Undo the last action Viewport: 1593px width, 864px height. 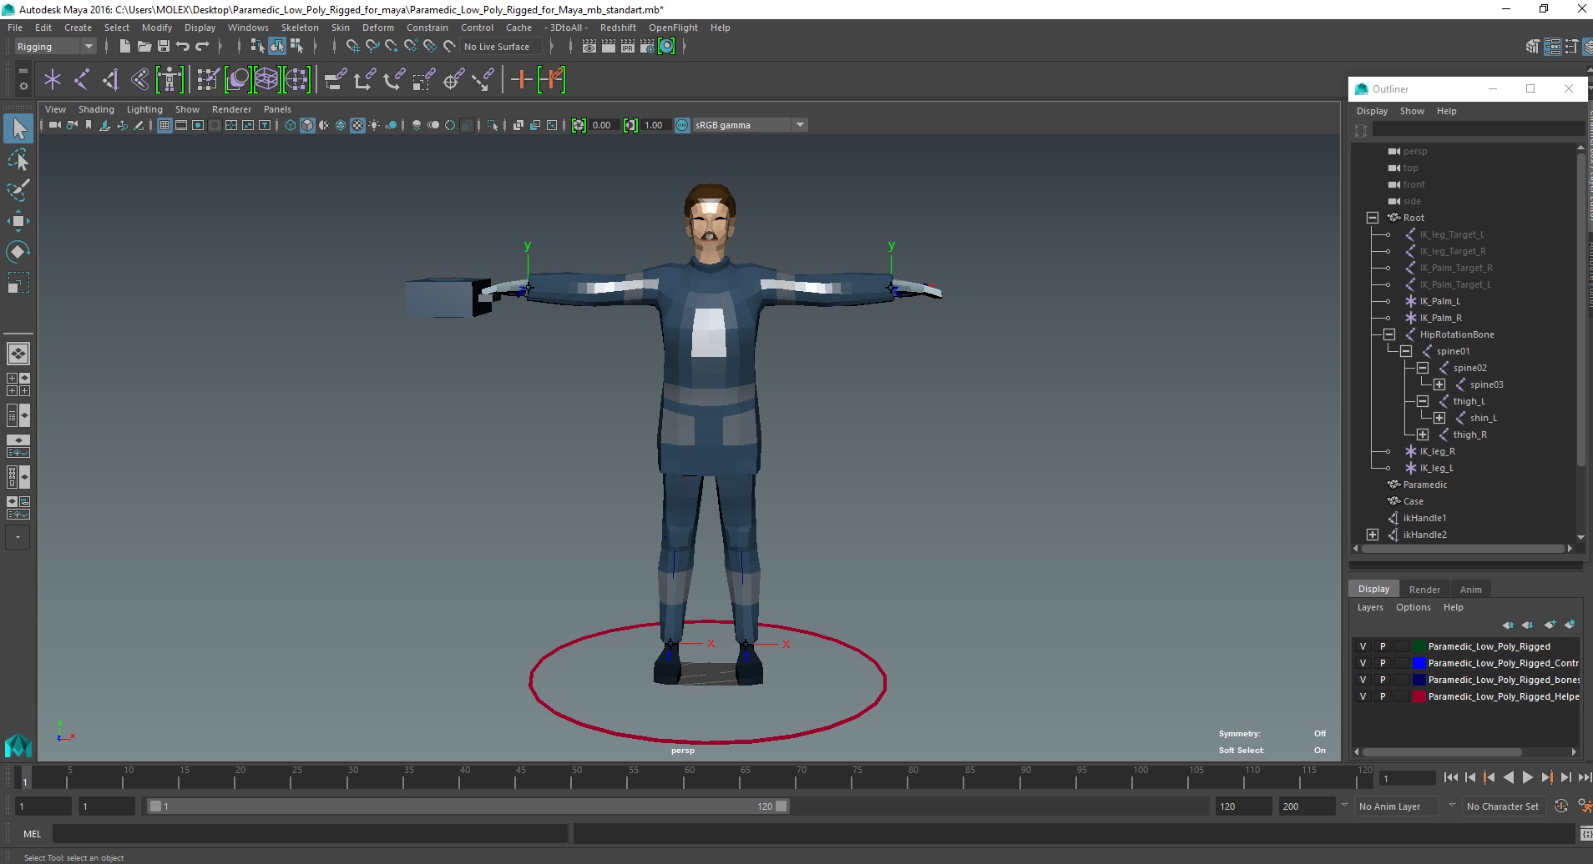pos(183,47)
